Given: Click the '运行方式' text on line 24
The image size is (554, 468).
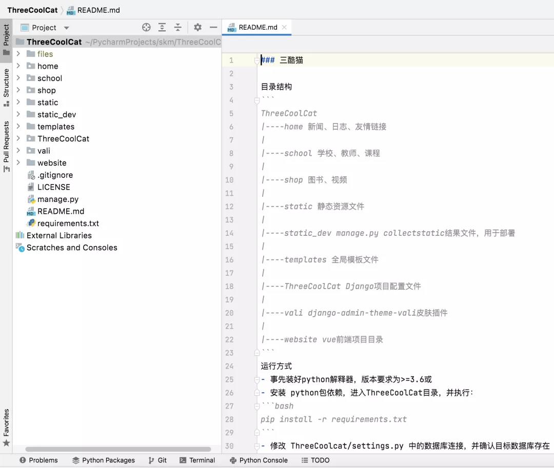Looking at the screenshot, I should pyautogui.click(x=276, y=366).
